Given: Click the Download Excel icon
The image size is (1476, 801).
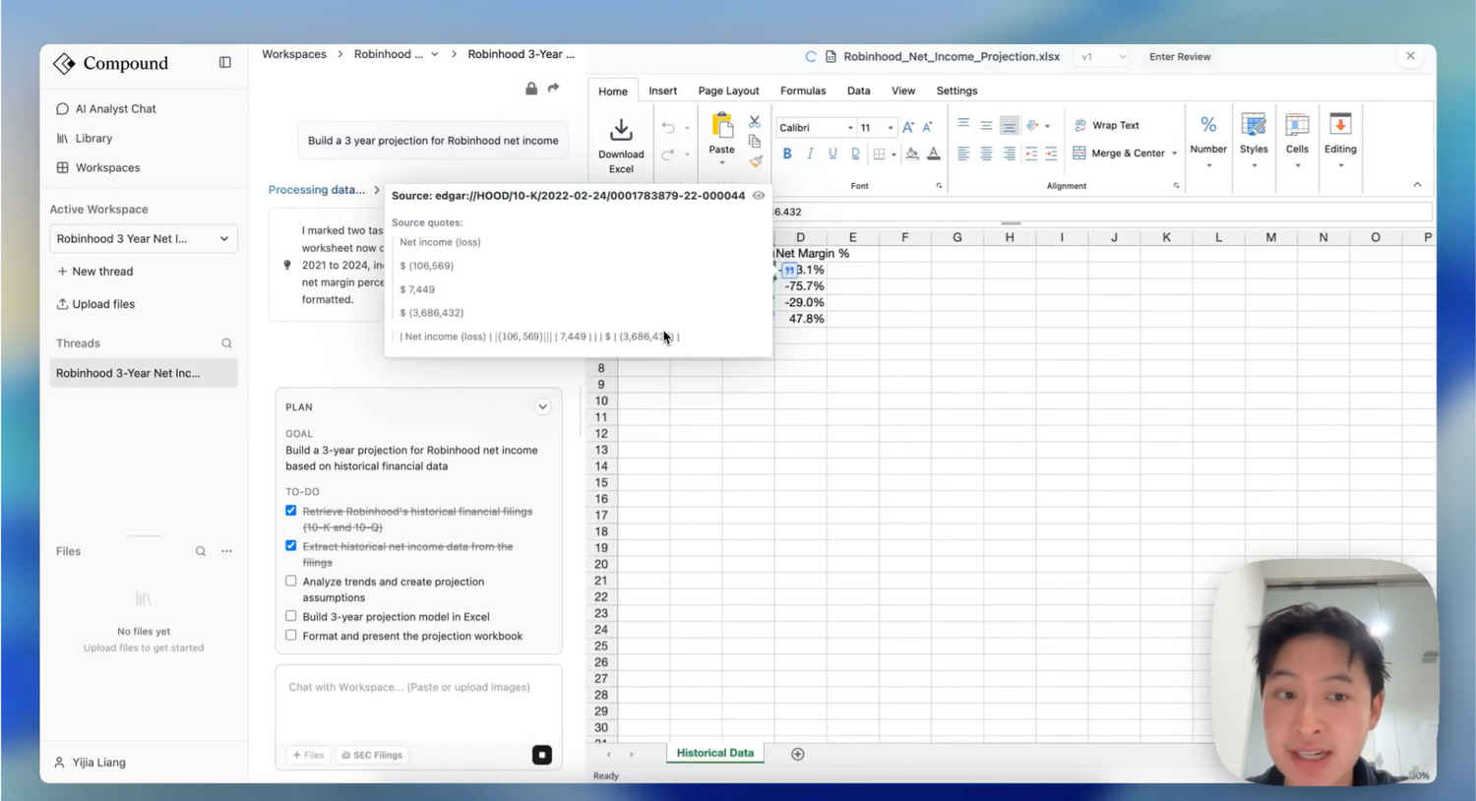Looking at the screenshot, I should pyautogui.click(x=621, y=131).
